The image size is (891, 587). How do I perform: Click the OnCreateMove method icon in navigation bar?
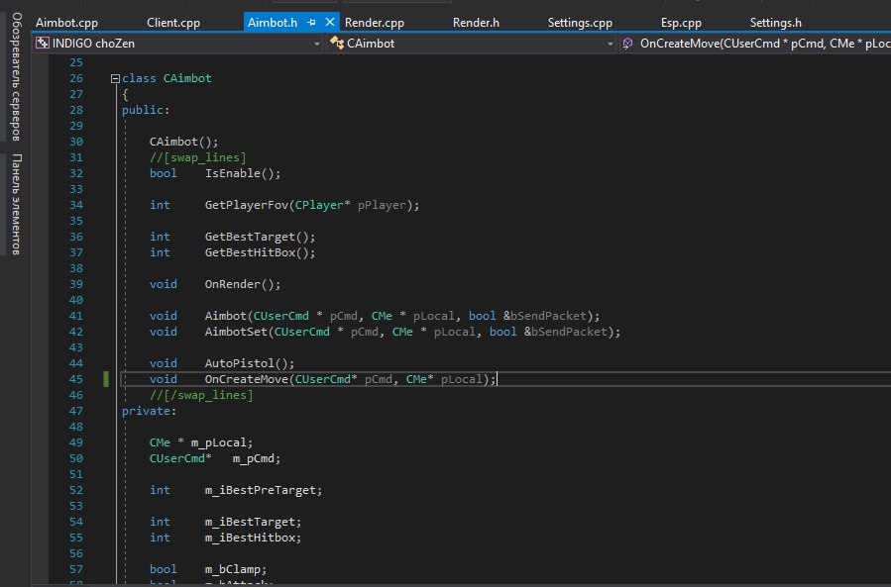click(628, 44)
